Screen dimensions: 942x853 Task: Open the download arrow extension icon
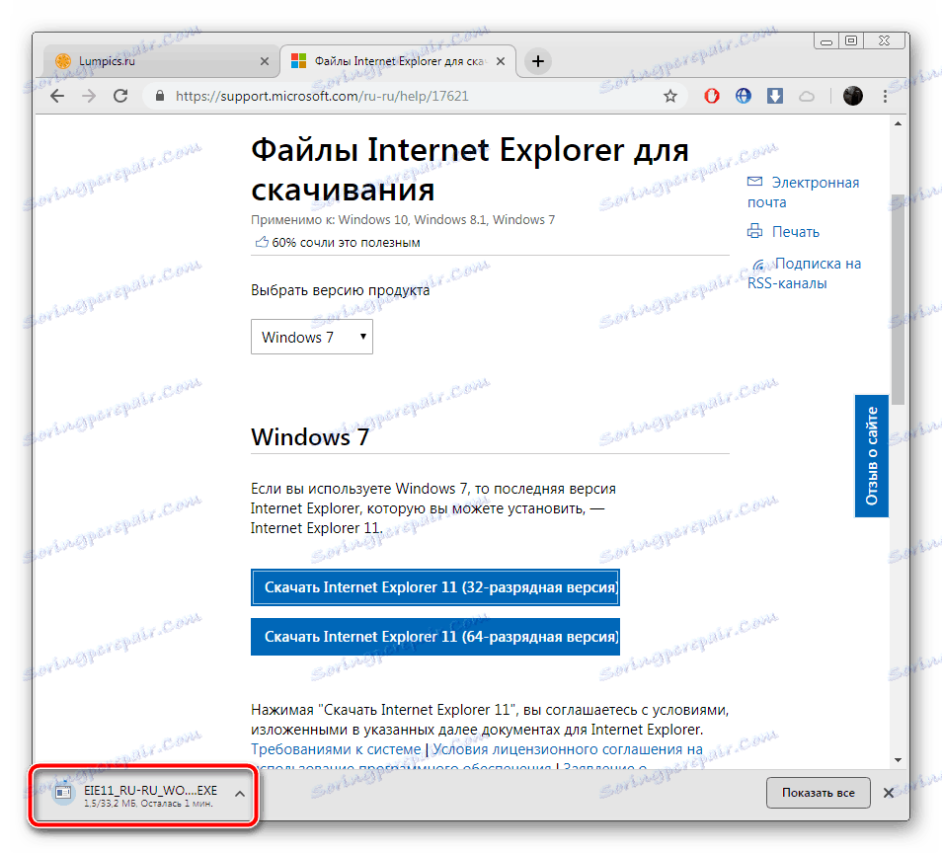[x=775, y=96]
